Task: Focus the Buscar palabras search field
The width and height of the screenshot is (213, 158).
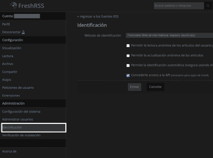Action: pos(179,6)
